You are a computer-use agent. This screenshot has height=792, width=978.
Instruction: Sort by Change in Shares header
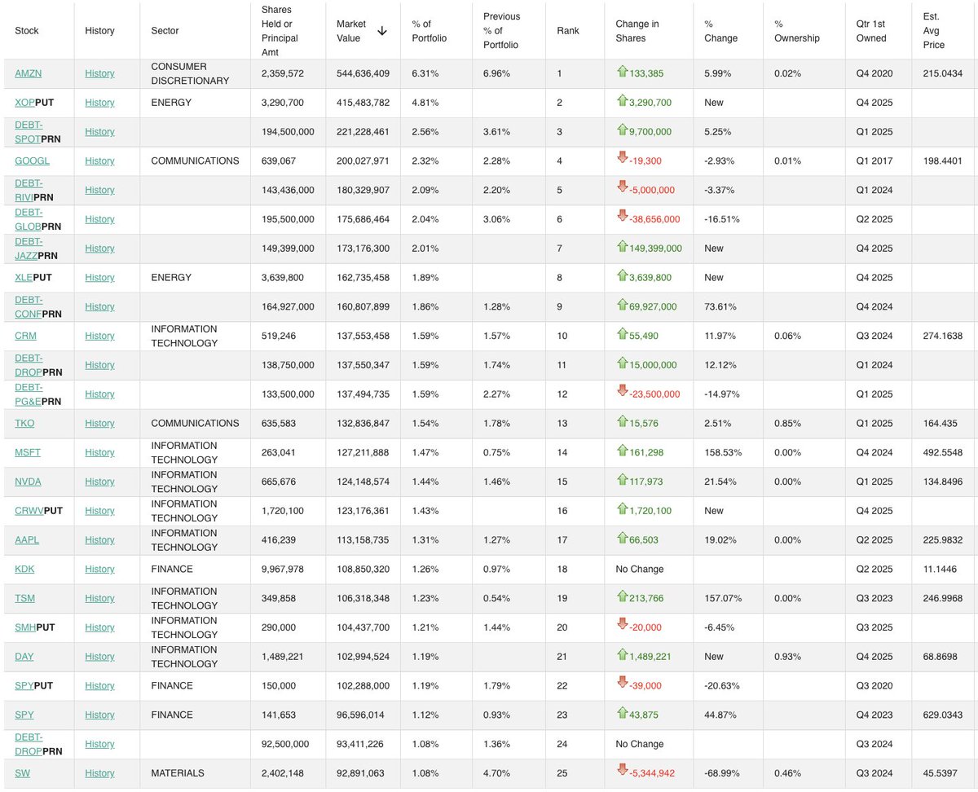[637, 31]
